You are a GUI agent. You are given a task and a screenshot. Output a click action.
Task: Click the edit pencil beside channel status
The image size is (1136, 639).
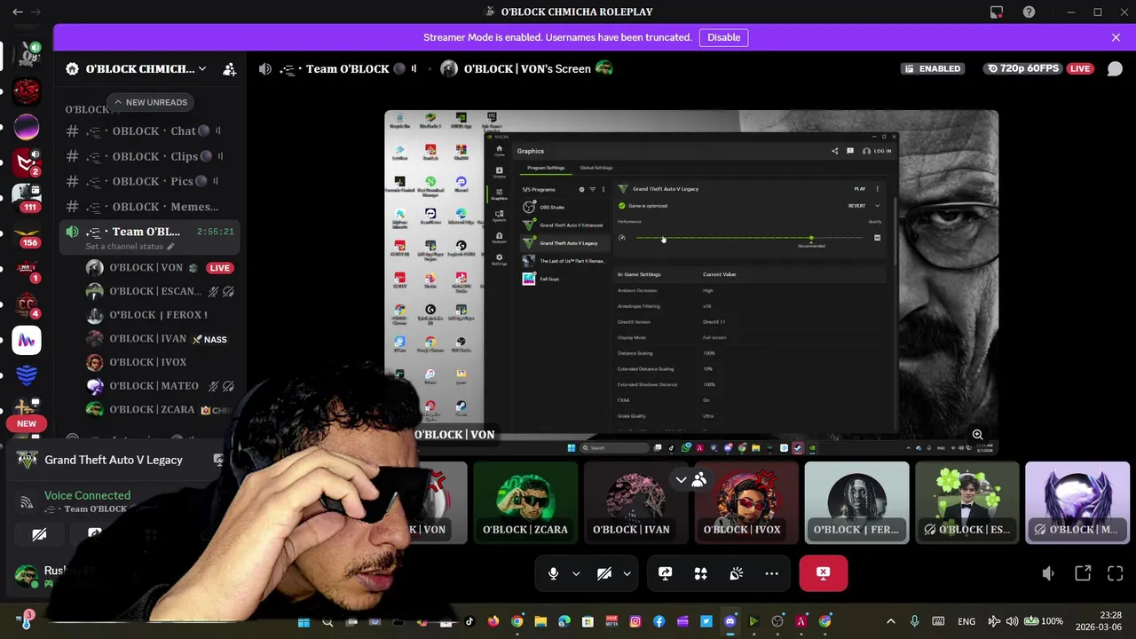170,246
